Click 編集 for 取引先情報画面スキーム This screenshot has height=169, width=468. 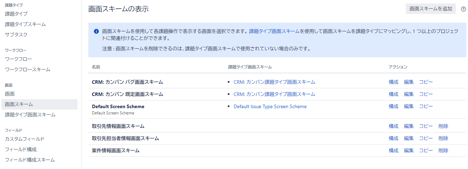click(x=409, y=126)
